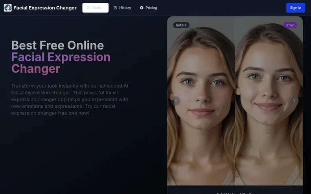Show previous example with left arrow
The image size is (311, 194).
(175, 101)
